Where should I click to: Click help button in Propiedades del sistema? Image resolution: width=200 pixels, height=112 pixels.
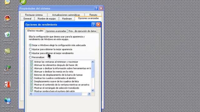coord(96,8)
